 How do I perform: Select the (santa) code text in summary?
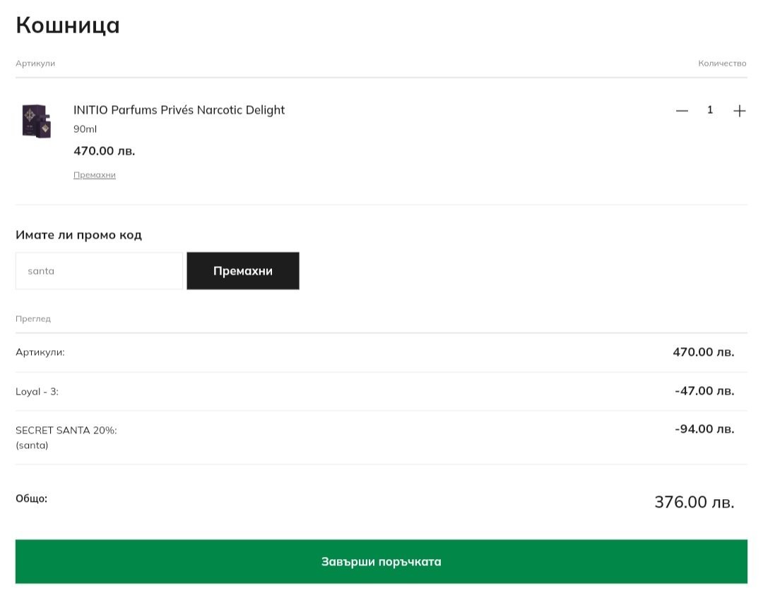pyautogui.click(x=32, y=445)
